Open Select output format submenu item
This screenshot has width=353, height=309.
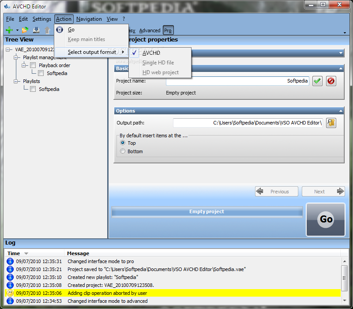pyautogui.click(x=91, y=52)
